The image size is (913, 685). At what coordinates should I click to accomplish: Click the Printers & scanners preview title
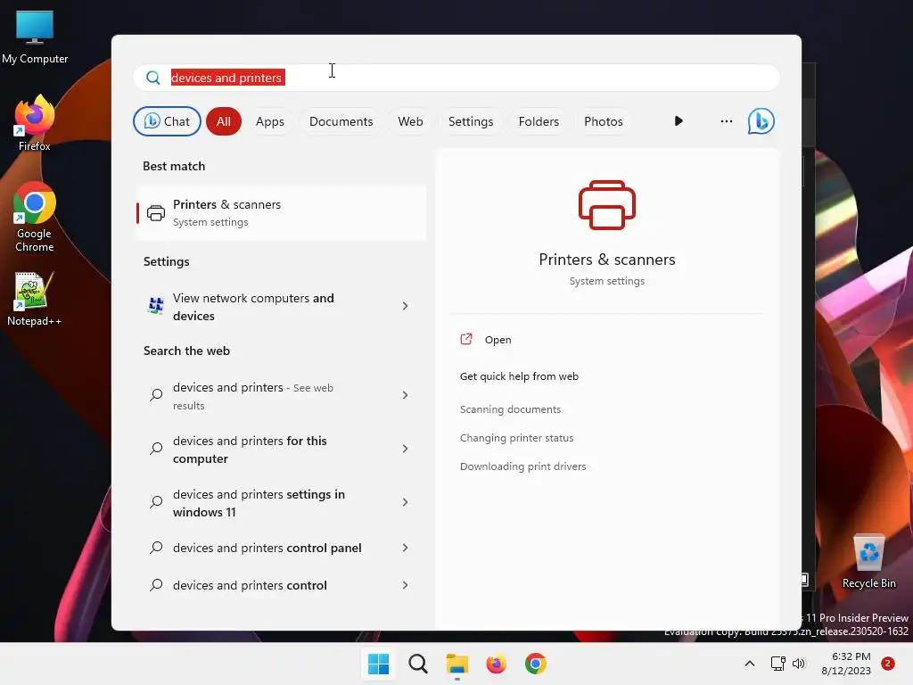pos(606,260)
